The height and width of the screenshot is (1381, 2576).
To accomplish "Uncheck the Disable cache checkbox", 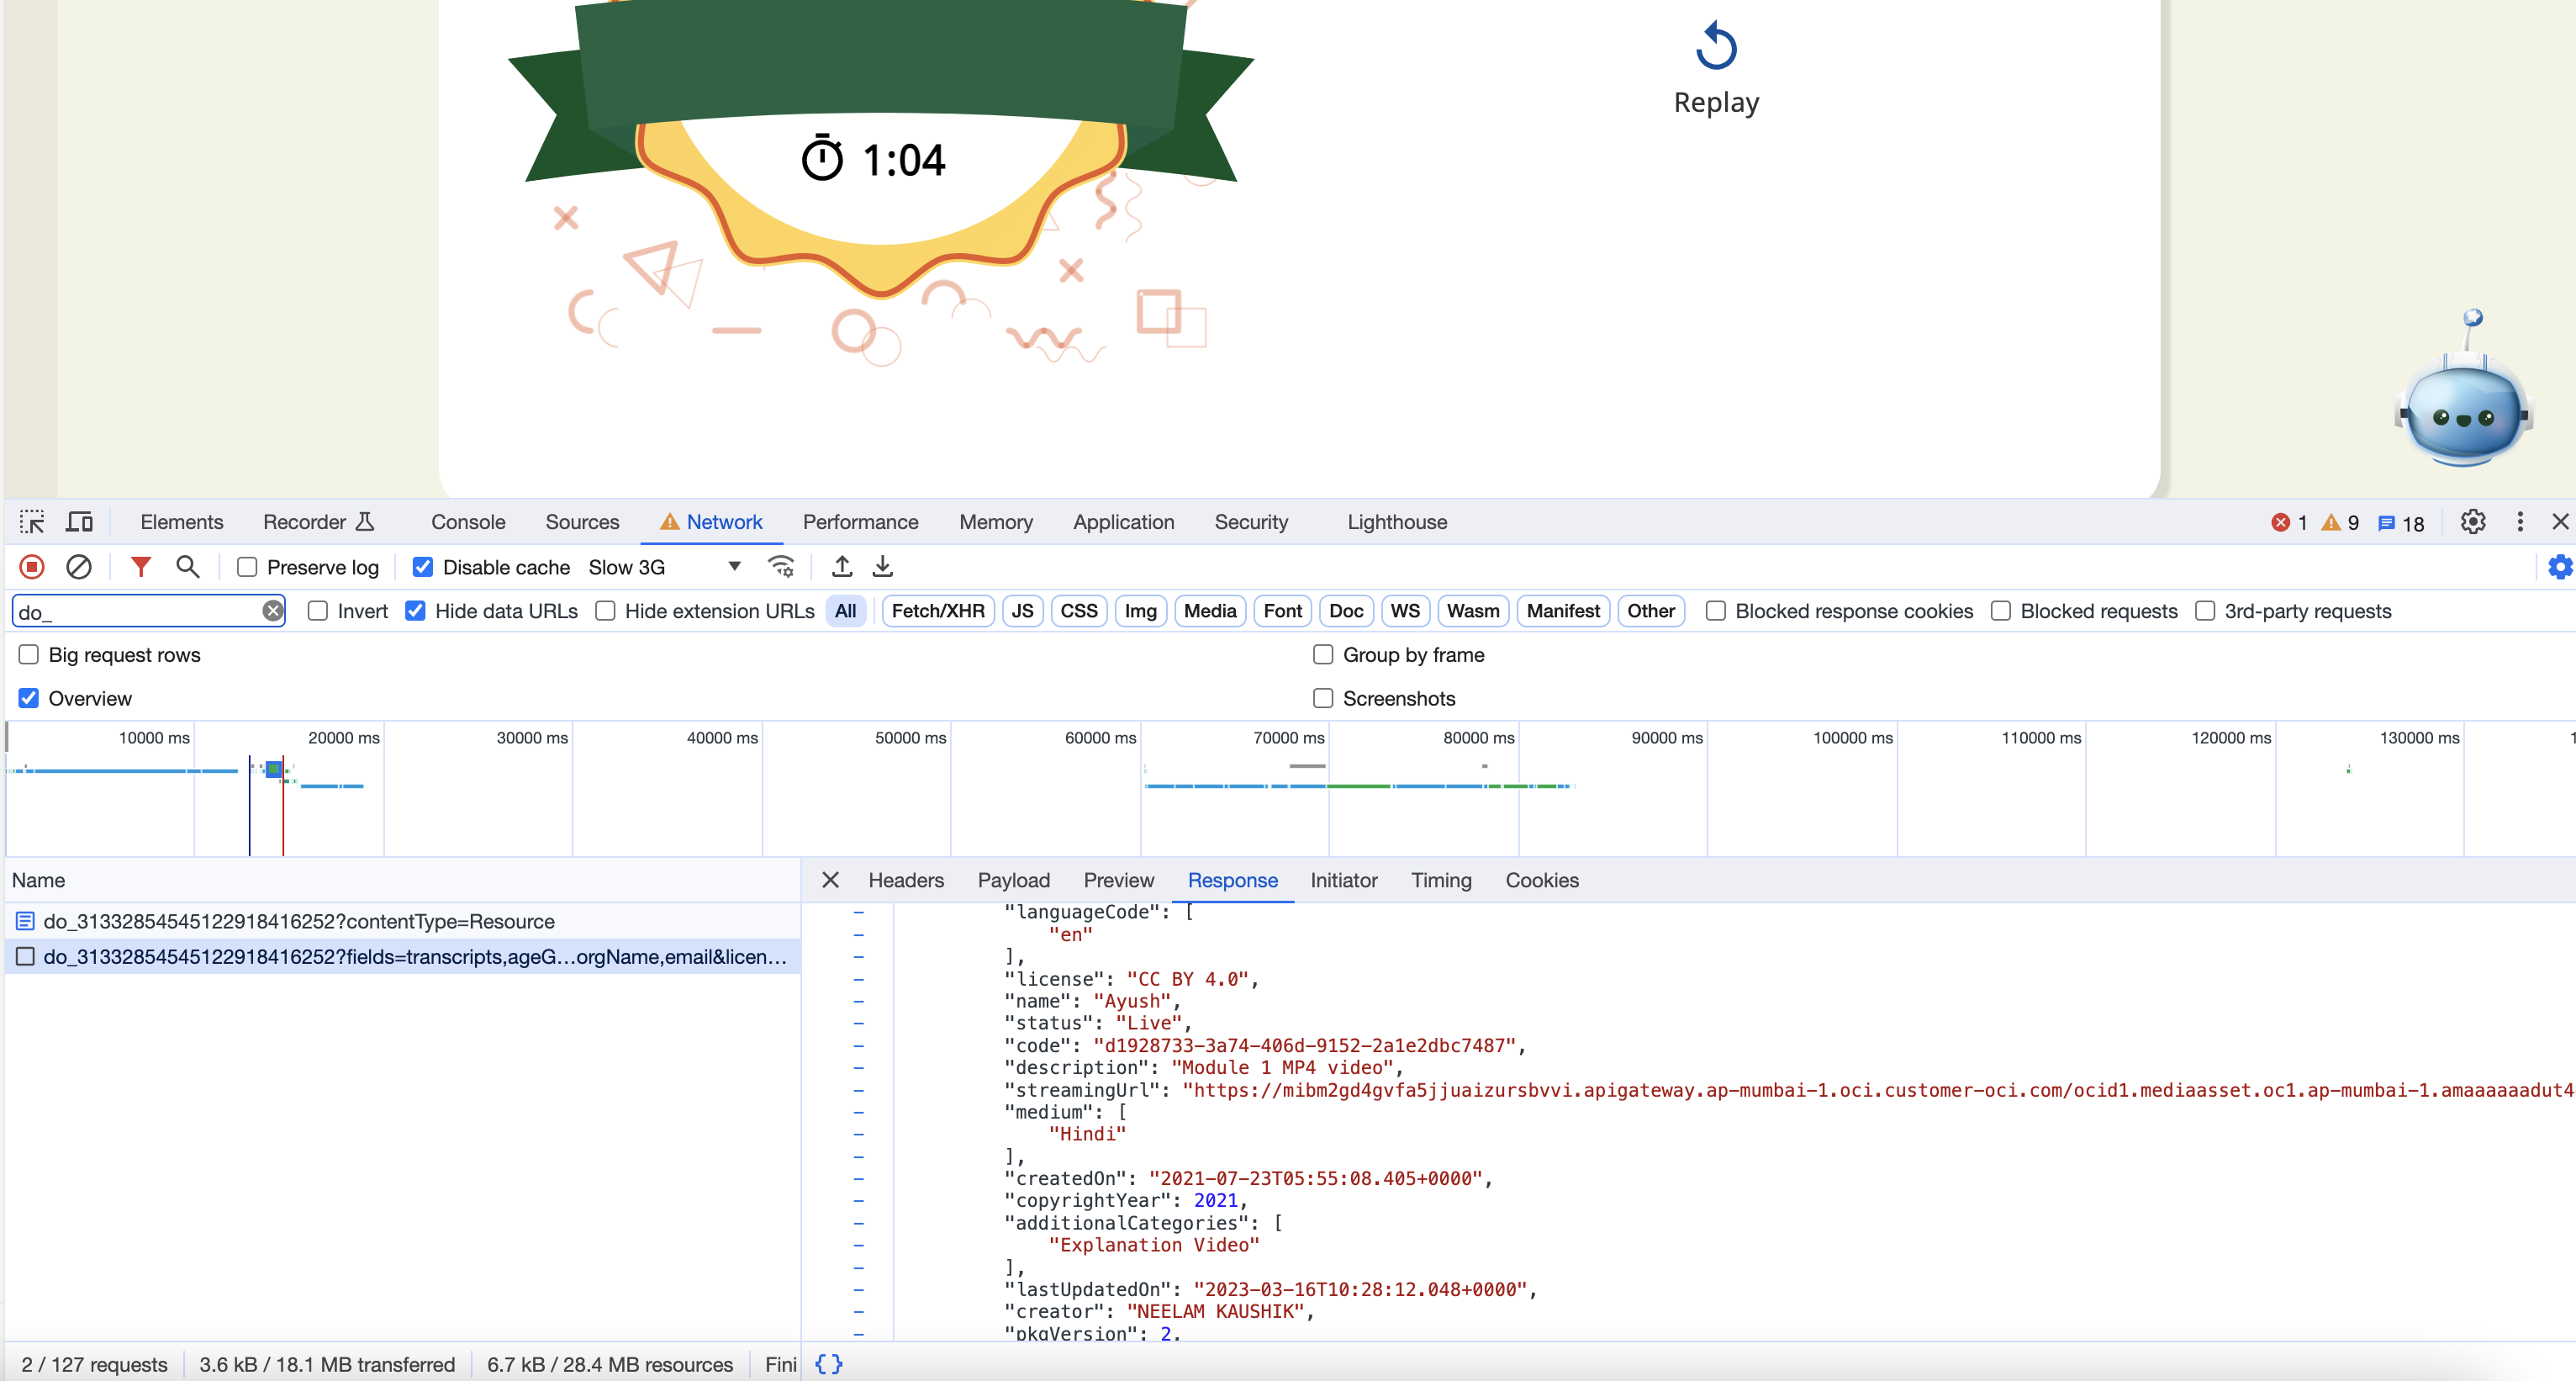I will [x=424, y=566].
